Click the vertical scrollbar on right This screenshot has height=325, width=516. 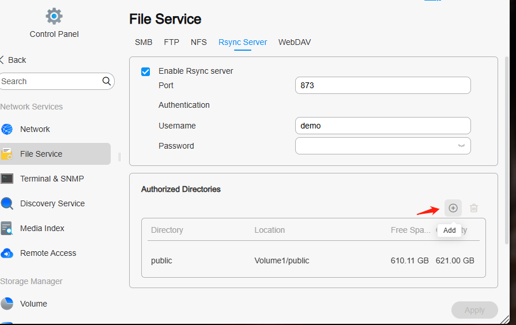tap(507, 150)
